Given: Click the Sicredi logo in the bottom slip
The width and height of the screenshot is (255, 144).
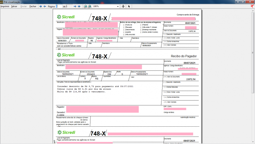Looking at the screenshot, I should [66, 132].
